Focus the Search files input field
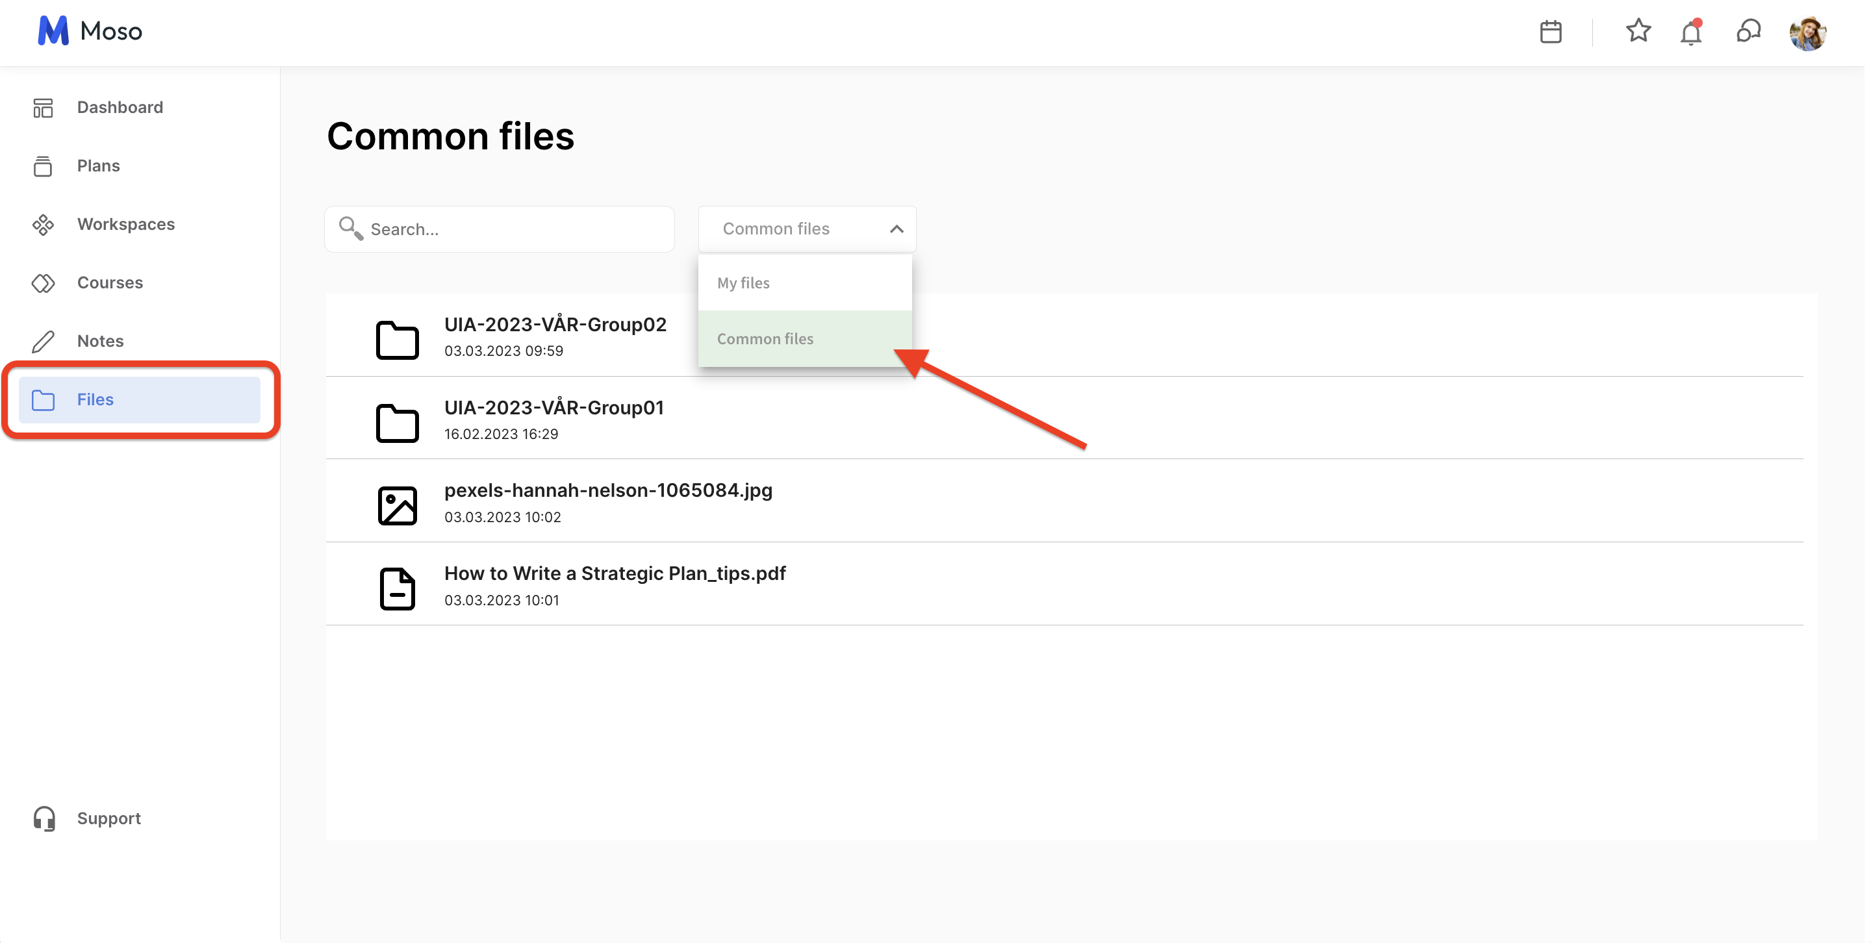 click(516, 229)
